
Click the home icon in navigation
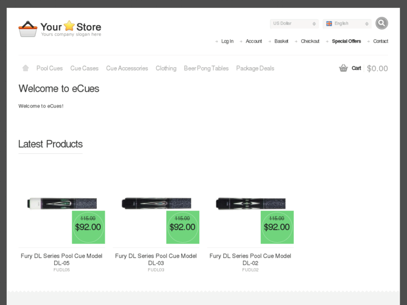tap(25, 68)
